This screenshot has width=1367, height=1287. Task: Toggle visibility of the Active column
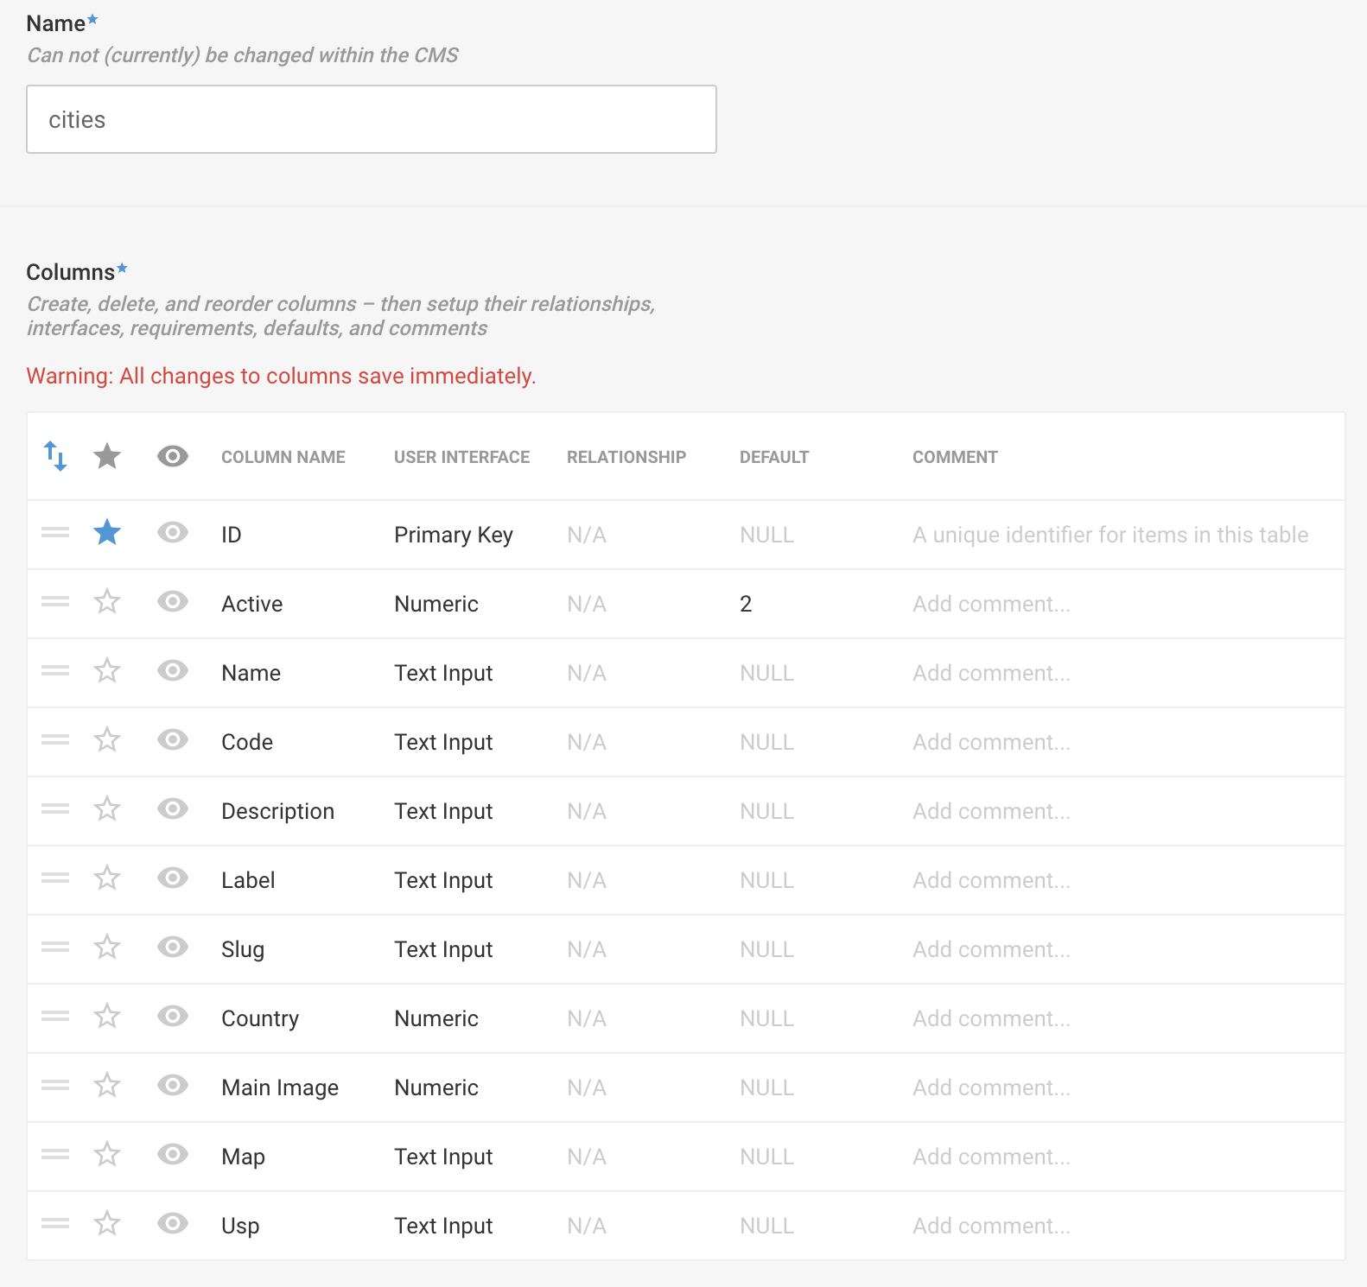point(173,602)
